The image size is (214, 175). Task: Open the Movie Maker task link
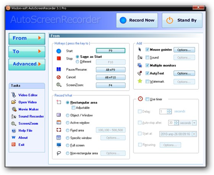(29, 109)
